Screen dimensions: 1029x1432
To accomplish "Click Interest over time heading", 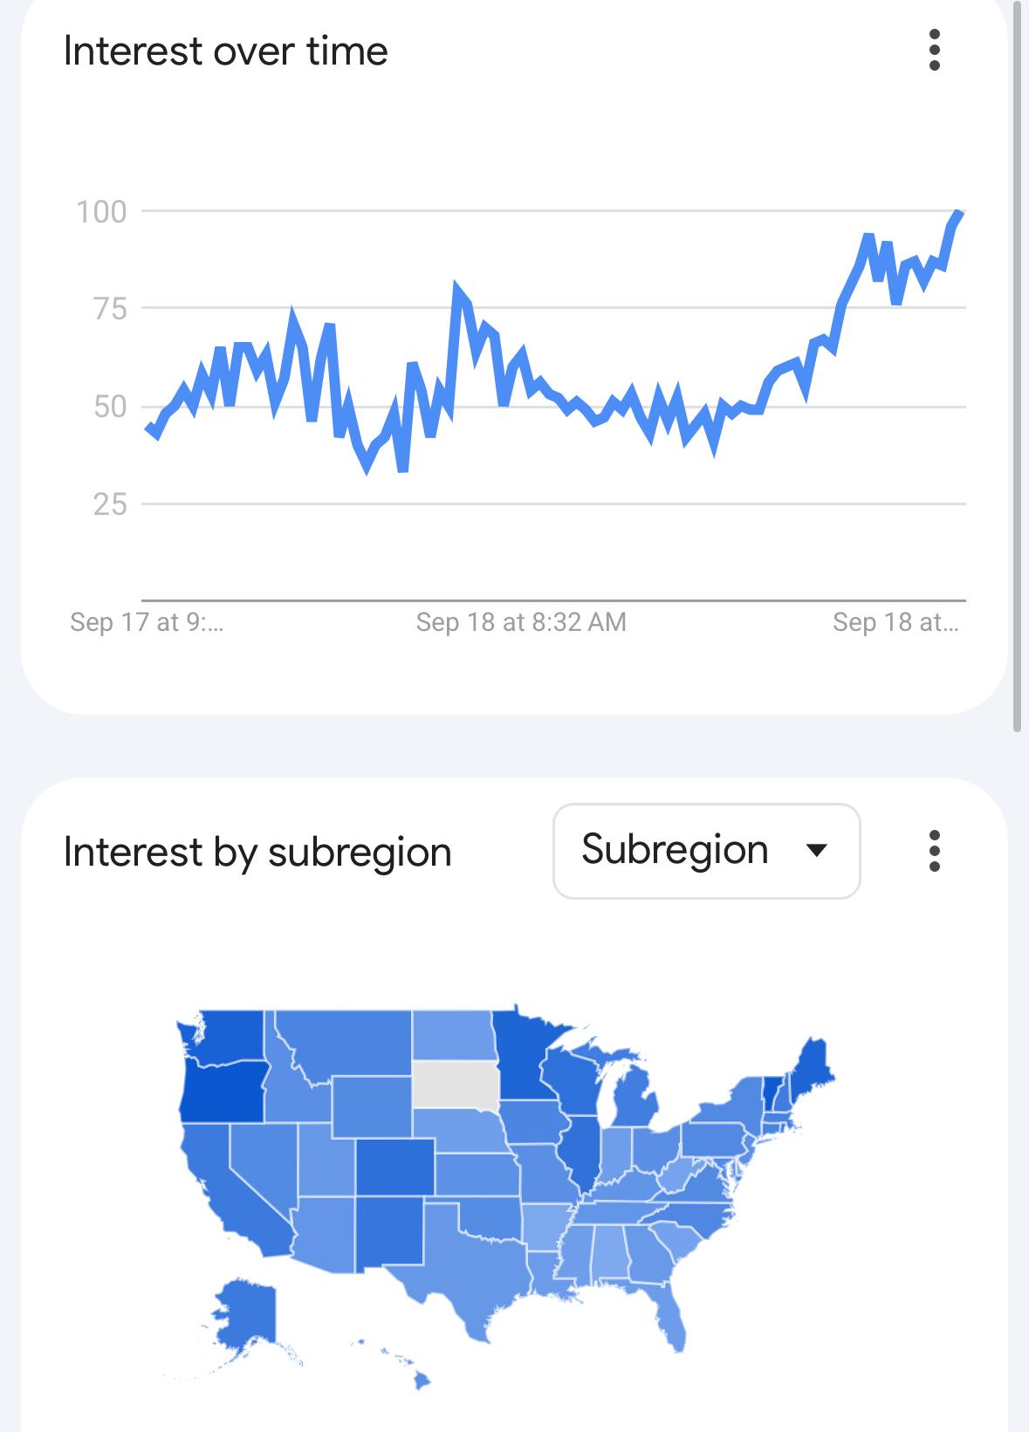I will (225, 51).
